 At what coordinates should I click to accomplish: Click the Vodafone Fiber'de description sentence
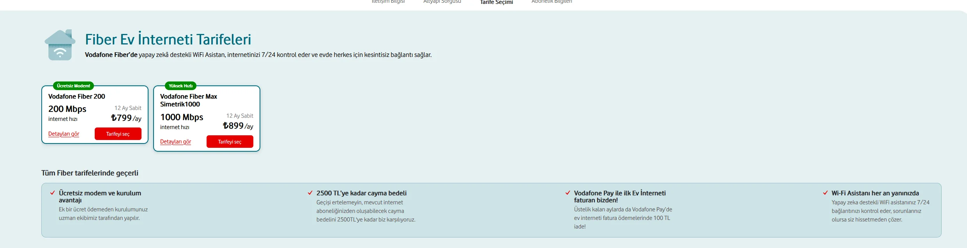(x=258, y=55)
